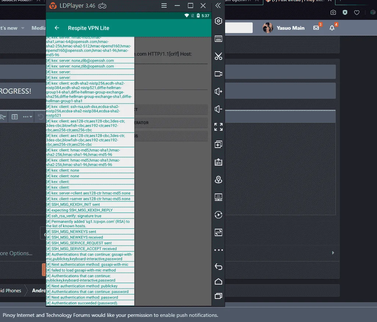Click browser heart bookmark icon
Image resolution: width=377 pixels, height=322 pixels.
point(357,12)
